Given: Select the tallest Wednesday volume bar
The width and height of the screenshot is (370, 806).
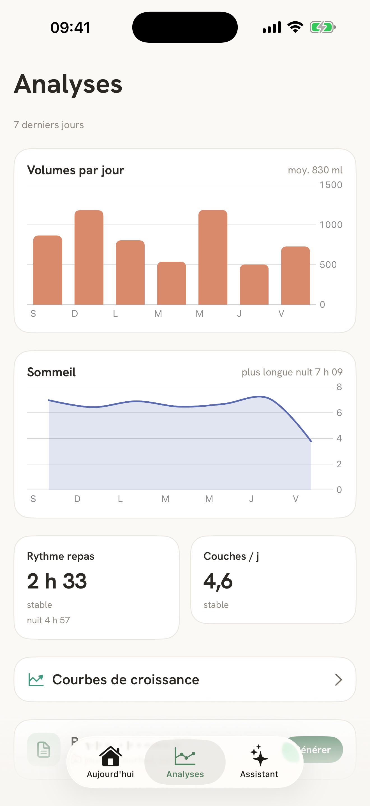Looking at the screenshot, I should point(213,257).
